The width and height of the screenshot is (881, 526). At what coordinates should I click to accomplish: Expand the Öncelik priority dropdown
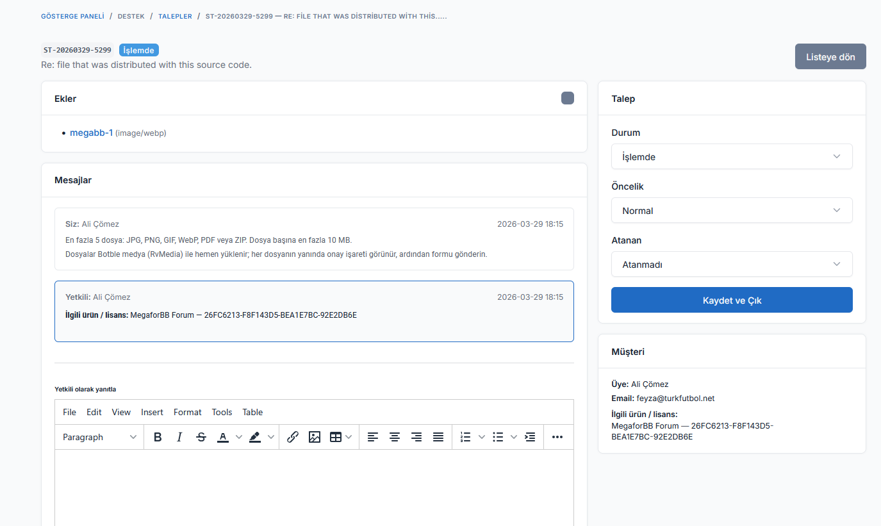[731, 211]
